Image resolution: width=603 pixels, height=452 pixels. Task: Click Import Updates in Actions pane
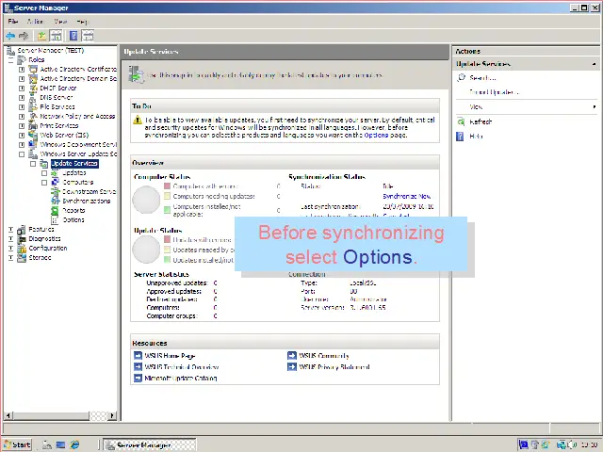click(494, 92)
